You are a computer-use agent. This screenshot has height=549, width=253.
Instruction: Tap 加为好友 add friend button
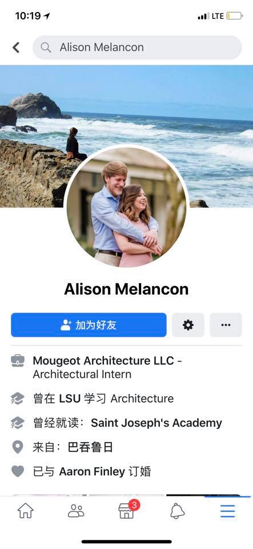pos(89,325)
